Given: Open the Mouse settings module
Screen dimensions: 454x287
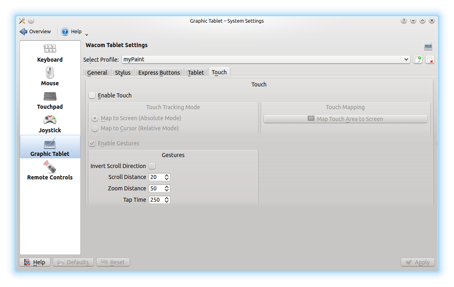Looking at the screenshot, I should (50, 77).
